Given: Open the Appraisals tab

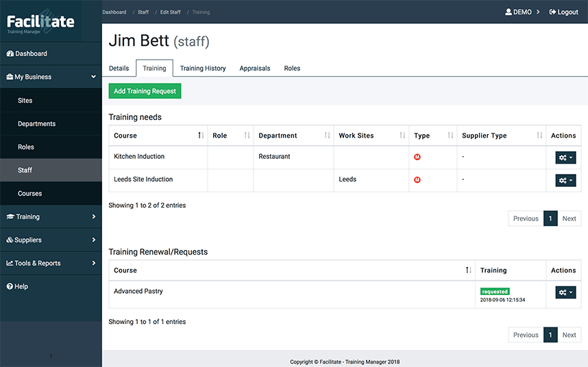Looking at the screenshot, I should tap(255, 68).
